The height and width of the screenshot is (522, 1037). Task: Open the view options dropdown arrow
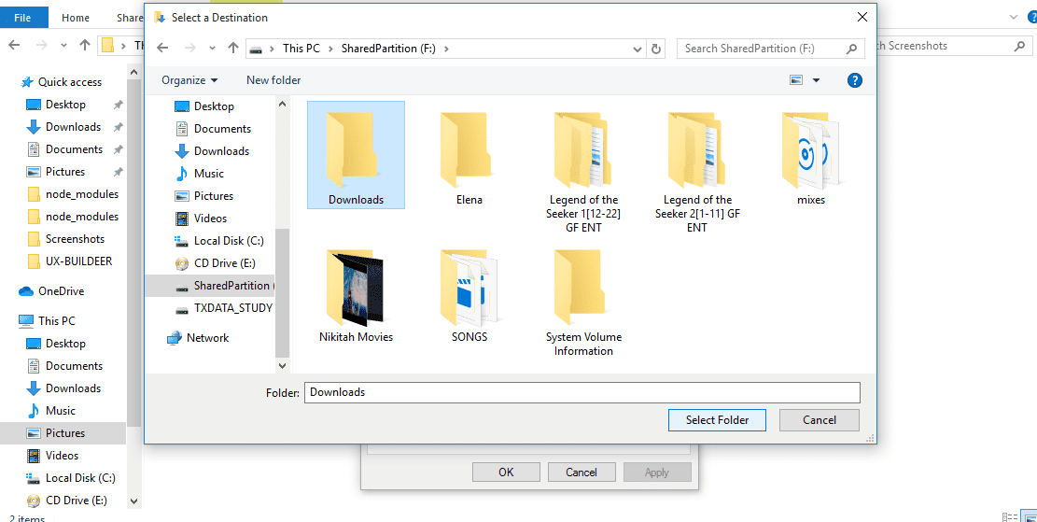816,80
